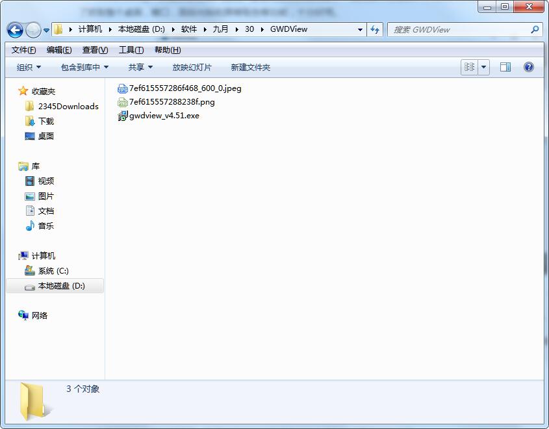549x429 pixels.
Task: Click the 2345Downloads folder icon
Action: click(30, 106)
